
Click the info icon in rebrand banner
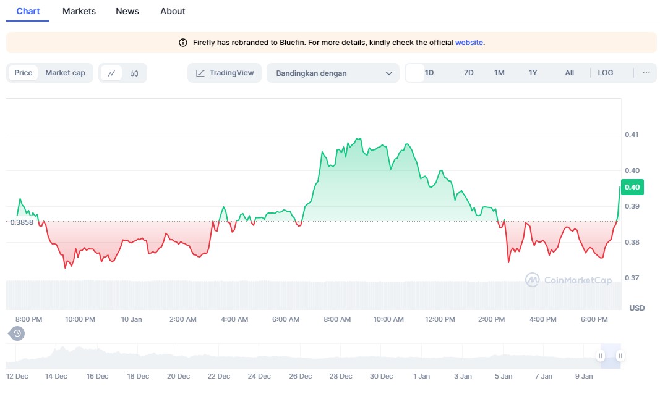[x=183, y=43]
